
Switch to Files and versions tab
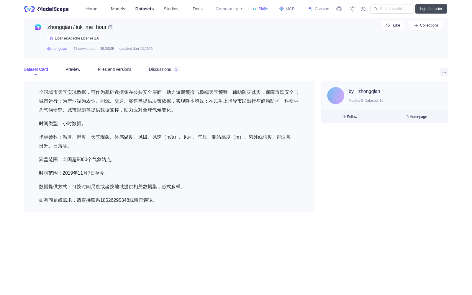(x=114, y=69)
